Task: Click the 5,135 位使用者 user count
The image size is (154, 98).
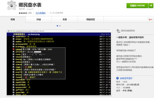Action: point(56,13)
